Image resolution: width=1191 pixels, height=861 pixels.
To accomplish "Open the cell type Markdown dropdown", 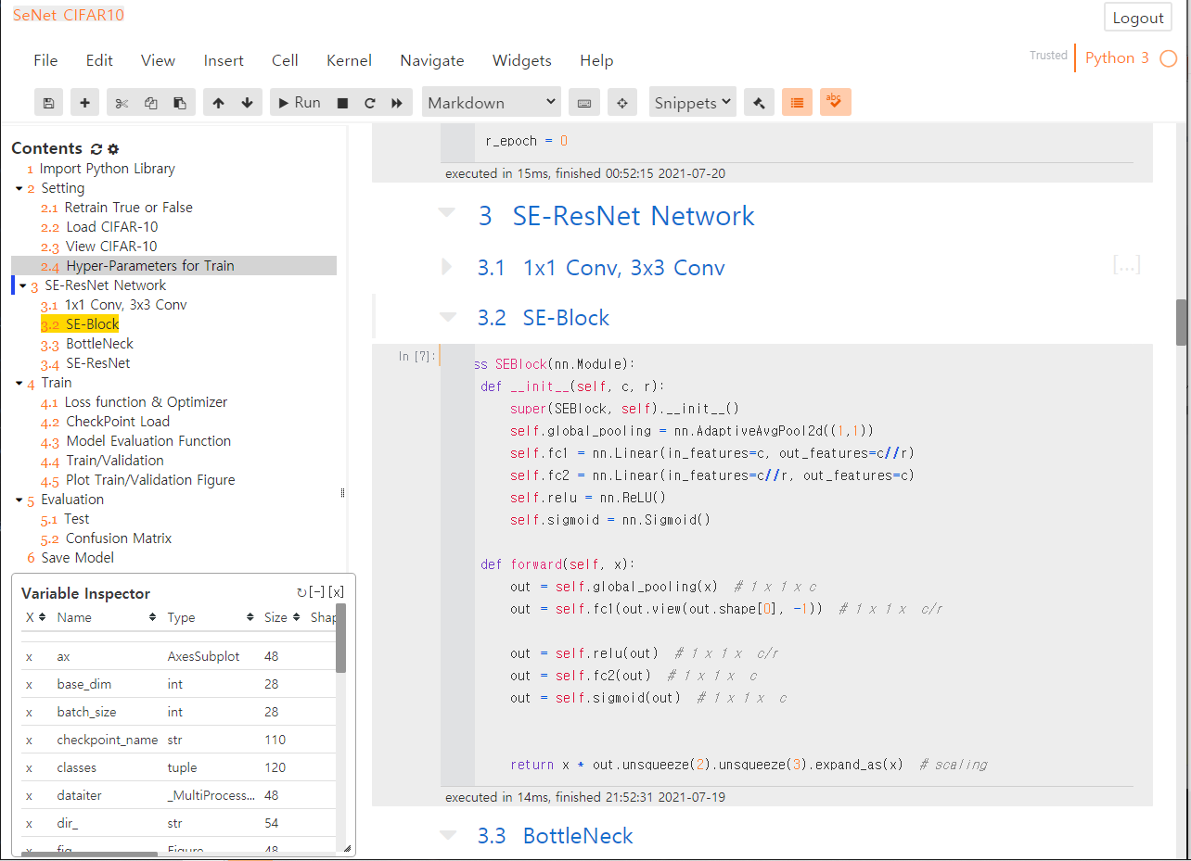I will [x=492, y=103].
